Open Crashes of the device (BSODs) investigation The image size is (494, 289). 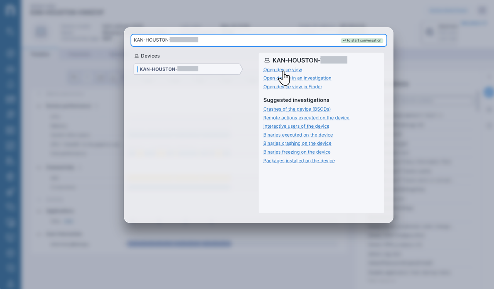tap(297, 109)
